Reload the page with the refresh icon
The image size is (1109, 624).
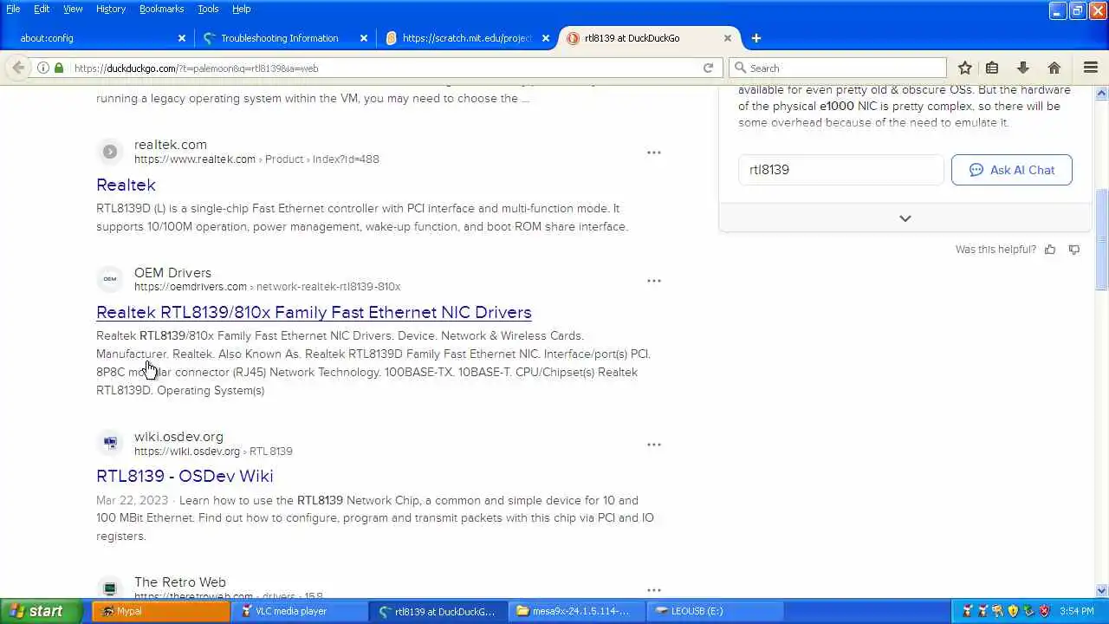(x=708, y=68)
